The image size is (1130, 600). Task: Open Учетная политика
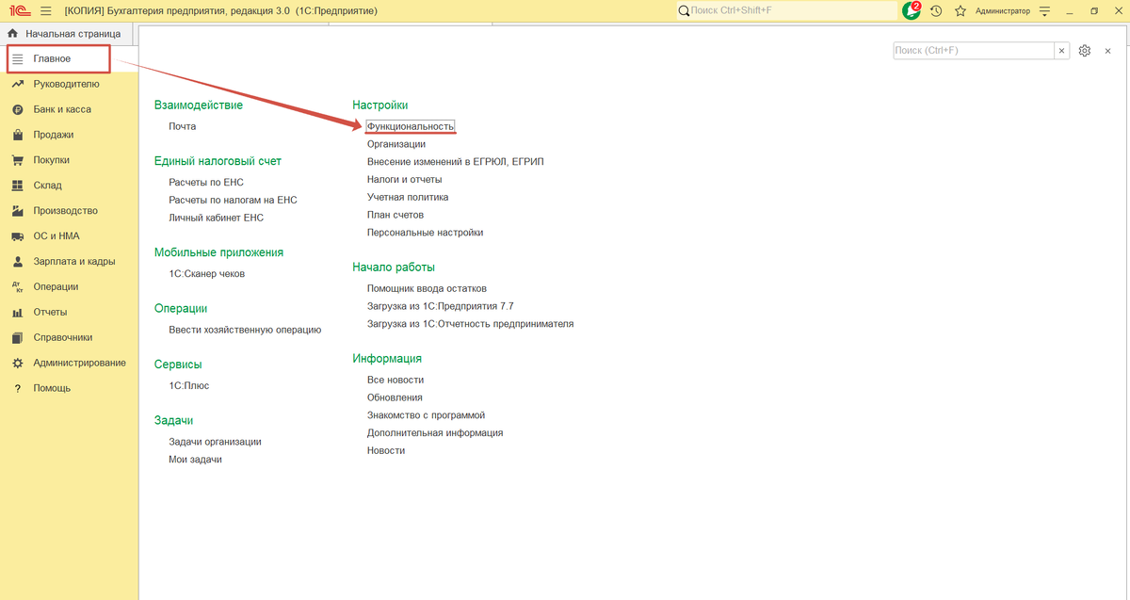coord(408,197)
